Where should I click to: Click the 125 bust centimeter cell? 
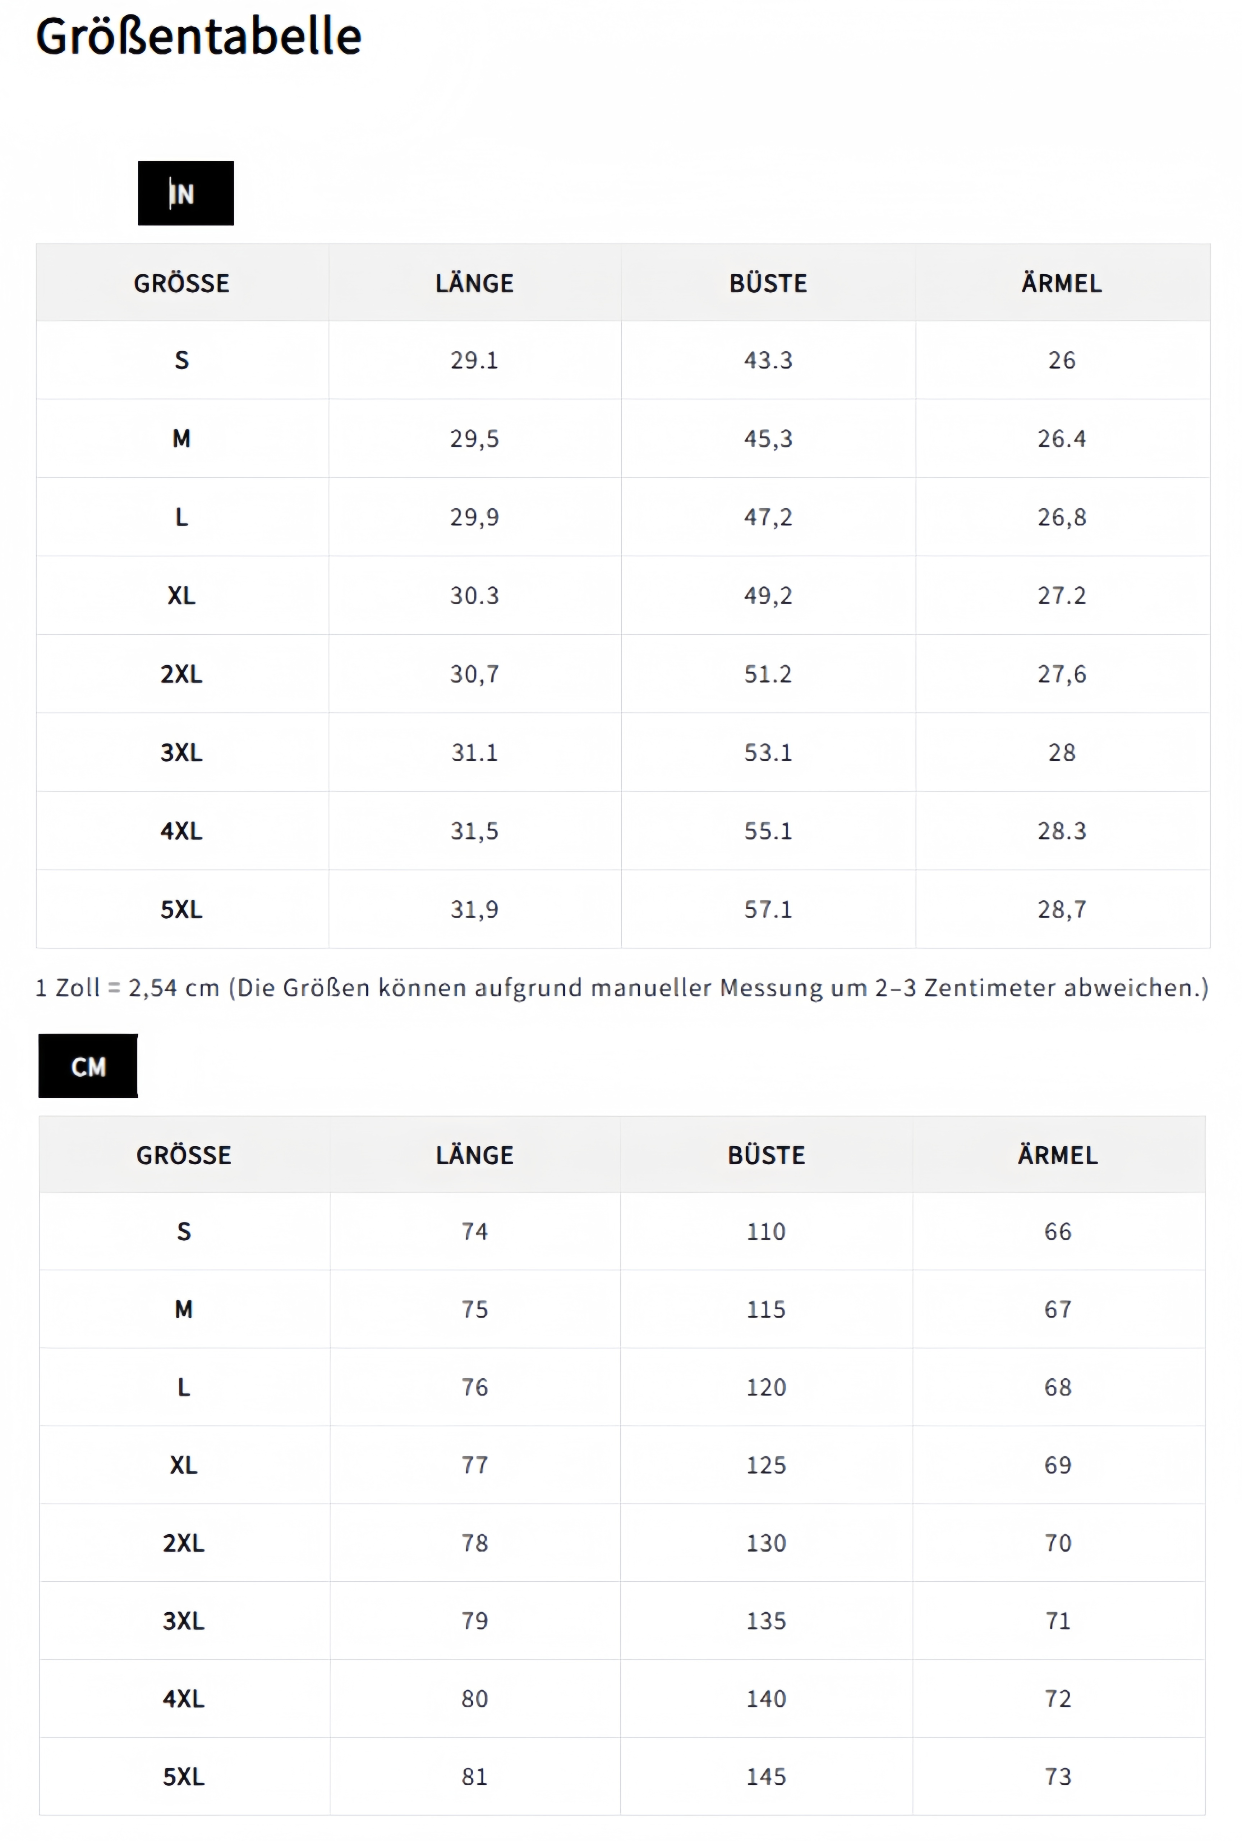(766, 1465)
